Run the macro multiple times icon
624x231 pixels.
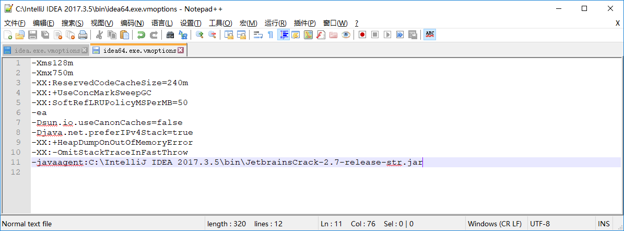(x=400, y=34)
